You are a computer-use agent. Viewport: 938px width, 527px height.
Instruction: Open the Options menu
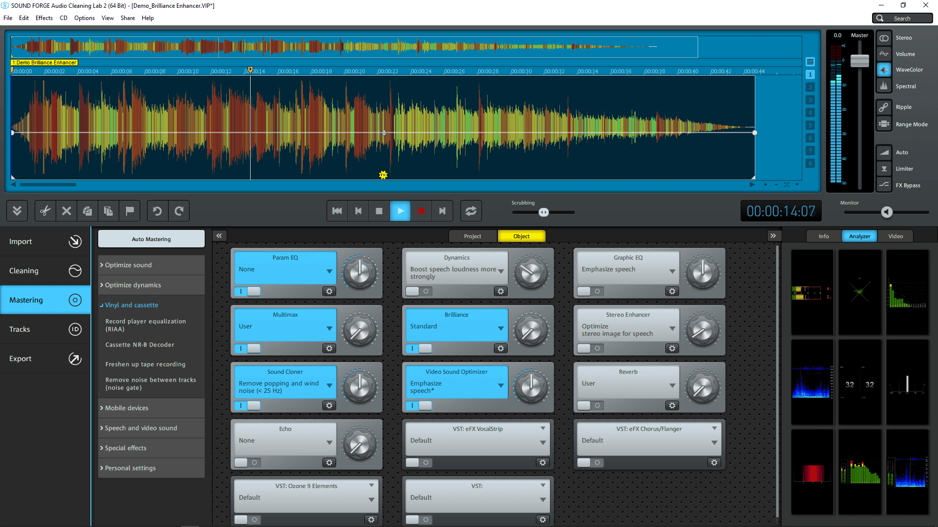(x=85, y=18)
